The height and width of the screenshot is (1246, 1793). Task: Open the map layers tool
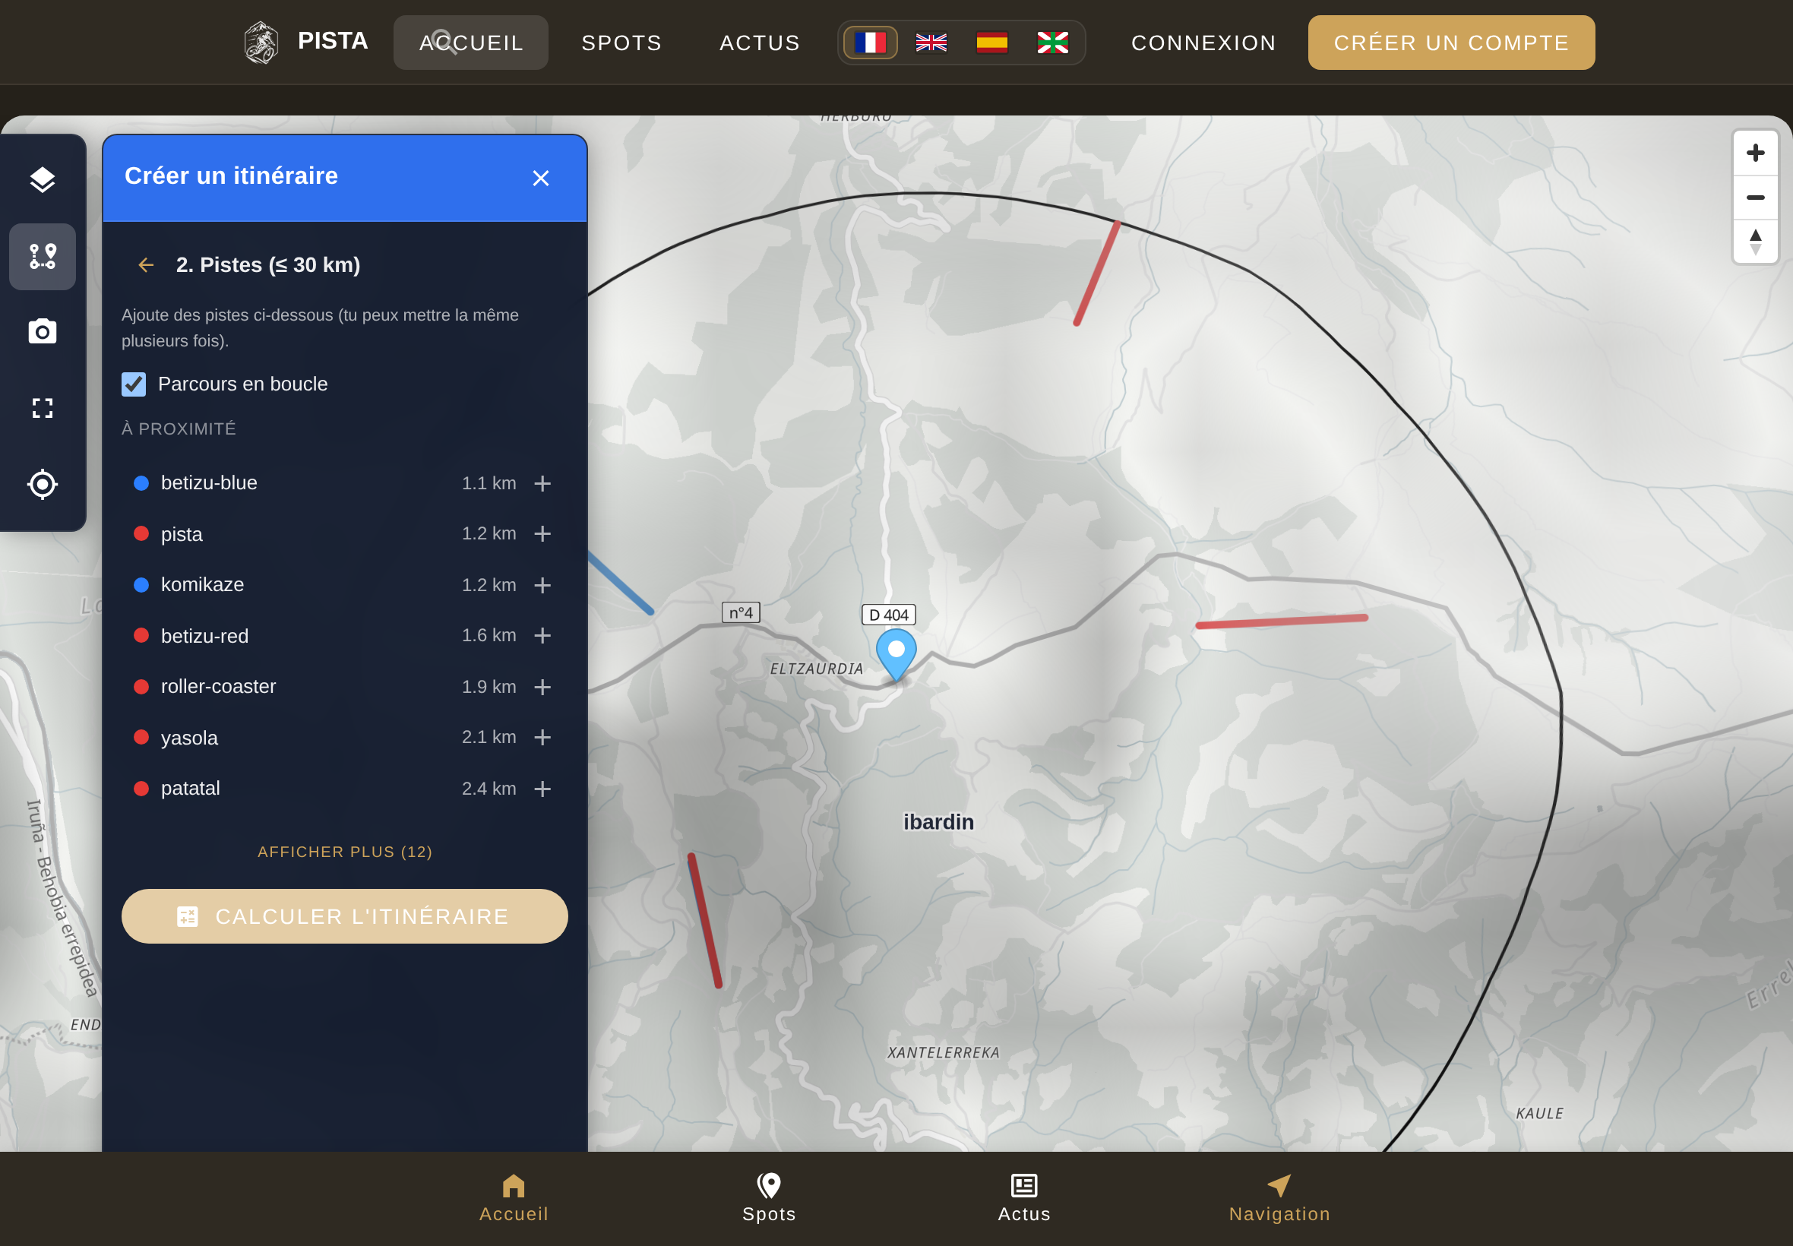point(42,179)
